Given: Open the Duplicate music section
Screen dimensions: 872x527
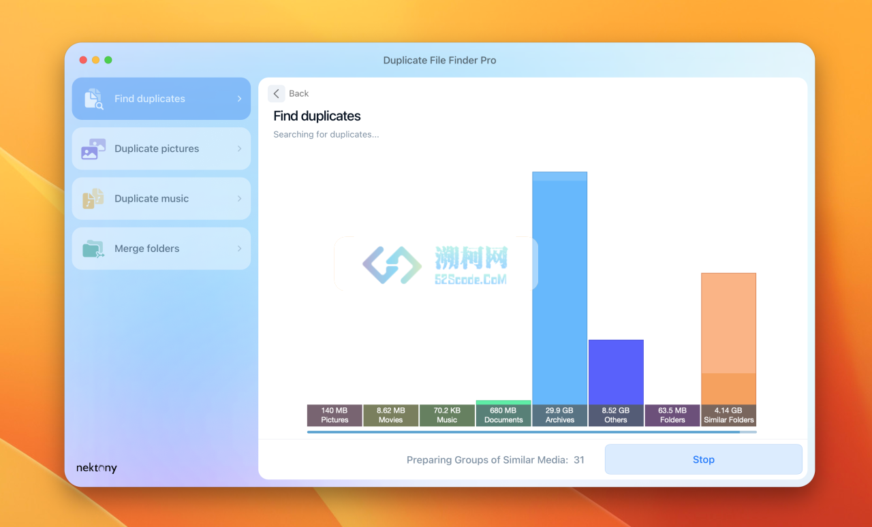Looking at the screenshot, I should (x=161, y=199).
